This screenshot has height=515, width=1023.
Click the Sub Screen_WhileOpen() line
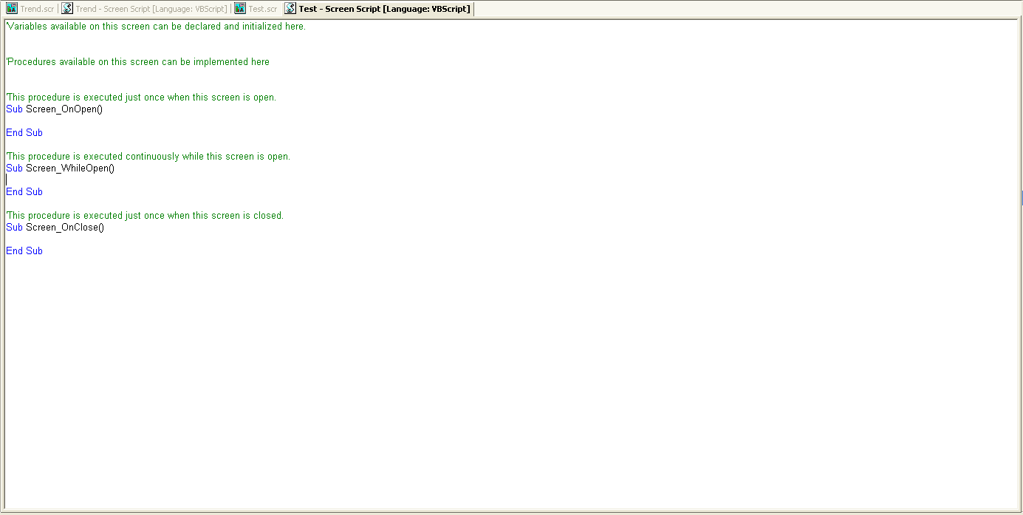pyautogui.click(x=61, y=168)
